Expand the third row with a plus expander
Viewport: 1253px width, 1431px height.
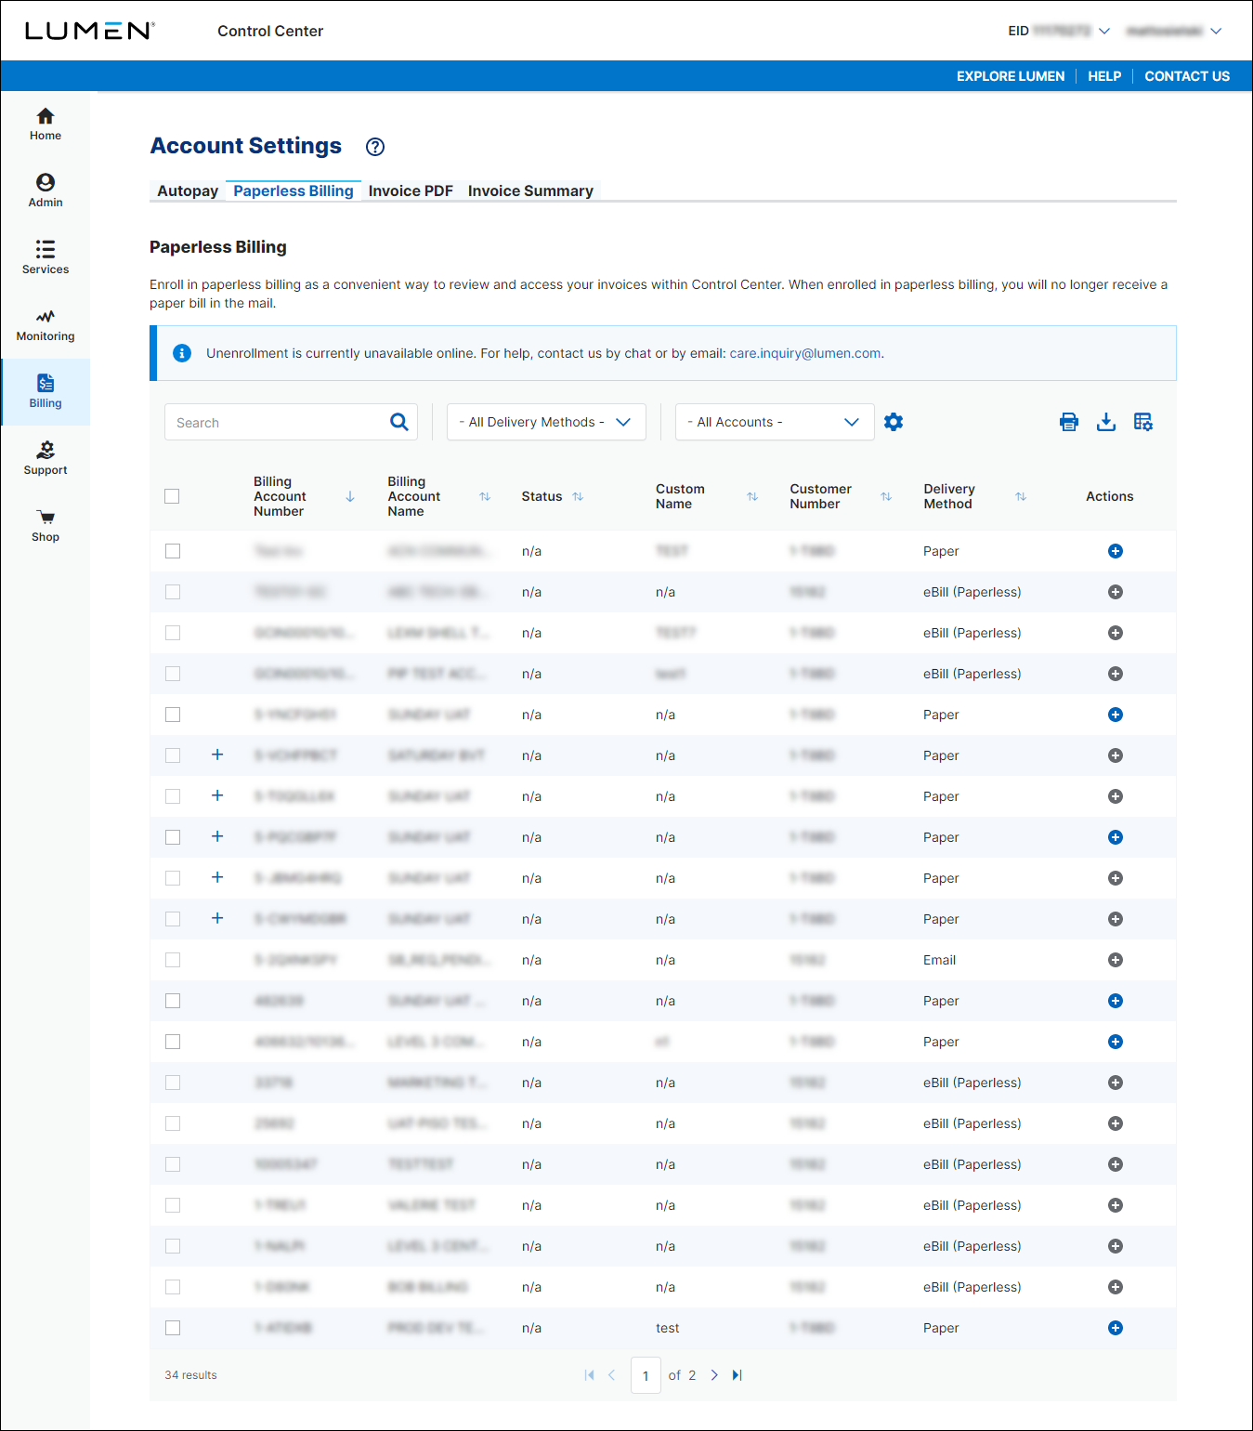click(217, 836)
